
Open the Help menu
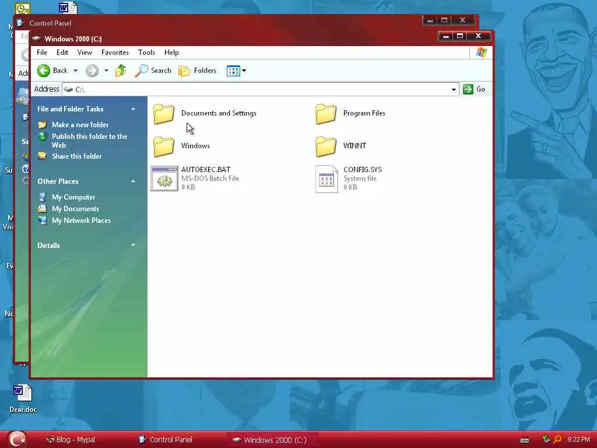(x=171, y=52)
